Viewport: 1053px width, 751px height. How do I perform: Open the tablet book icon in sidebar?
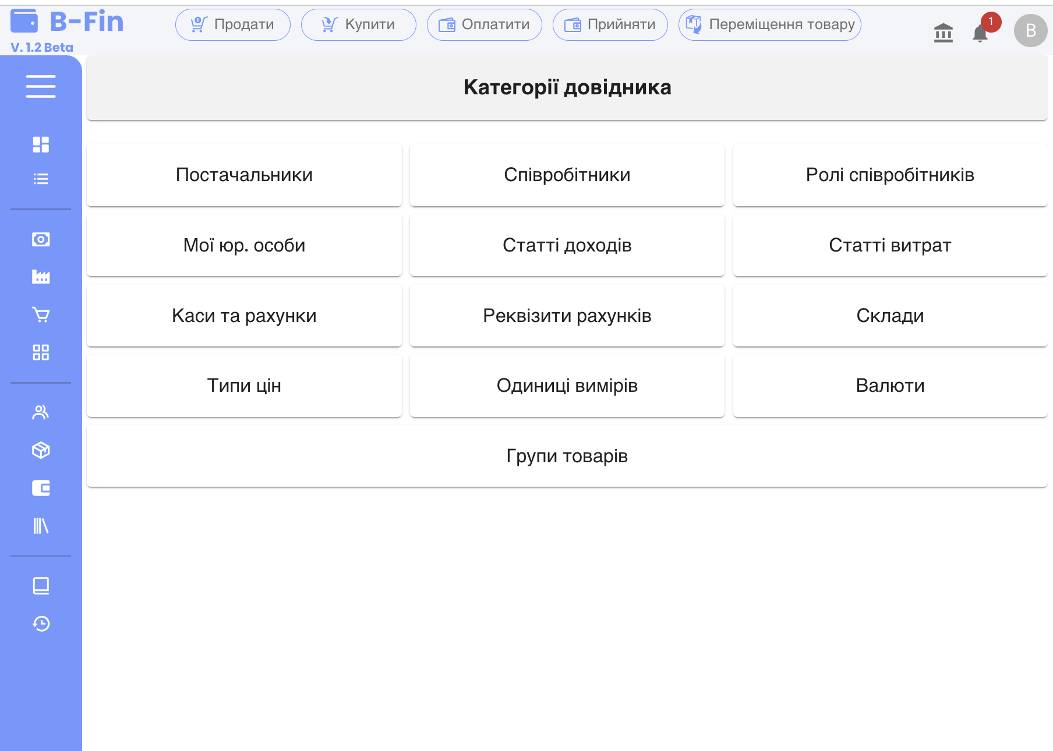(41, 586)
